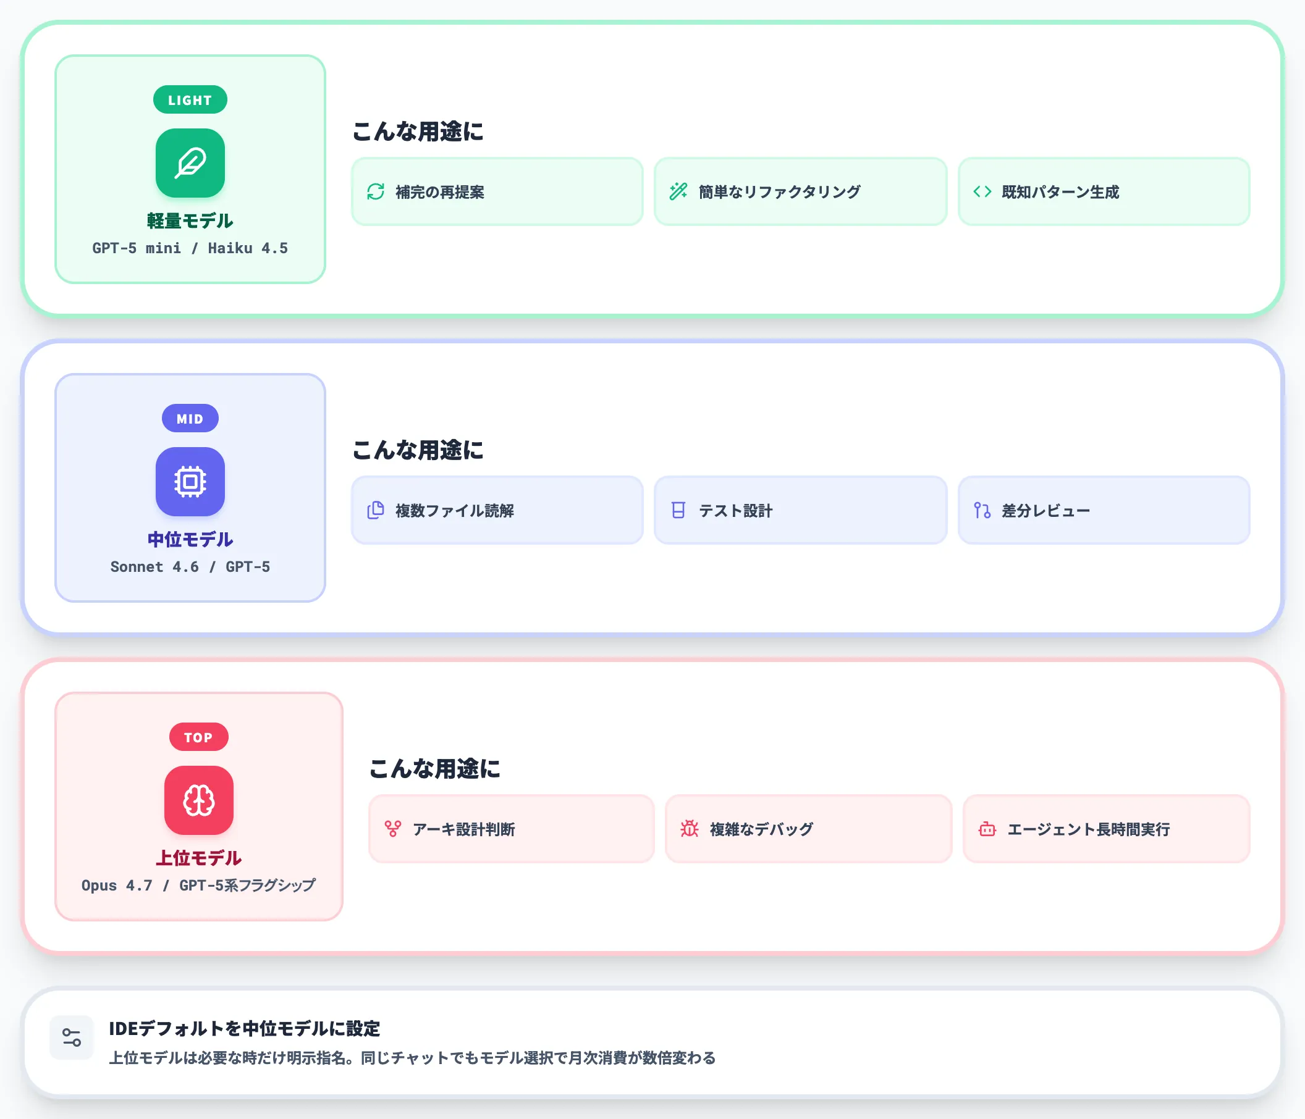Select the 差分レビュー chip
The image size is (1305, 1119).
[1104, 509]
